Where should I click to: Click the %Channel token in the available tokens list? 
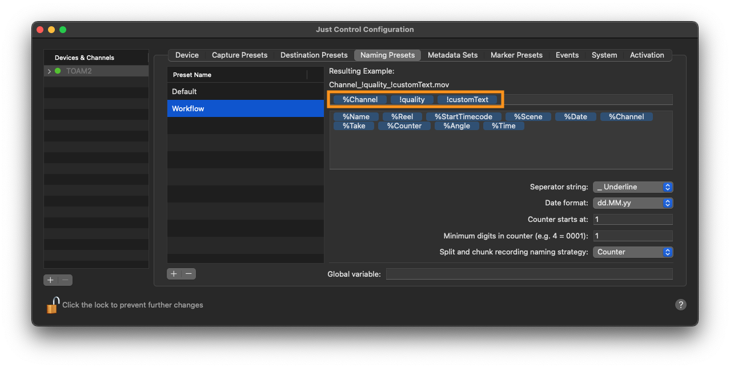tap(626, 116)
